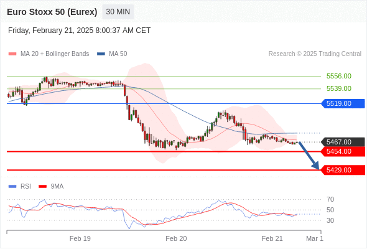Viewport: 367px width, 249px height.
Task: Click the RSI legend swatch
Action: (12, 187)
